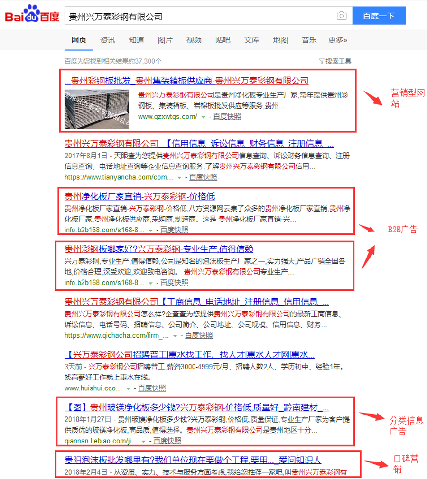The image size is (427, 480).
Task: Open the 贵州净化板厂家直销-兴万泰彩钢-价格低 result title
Action: coord(139,196)
